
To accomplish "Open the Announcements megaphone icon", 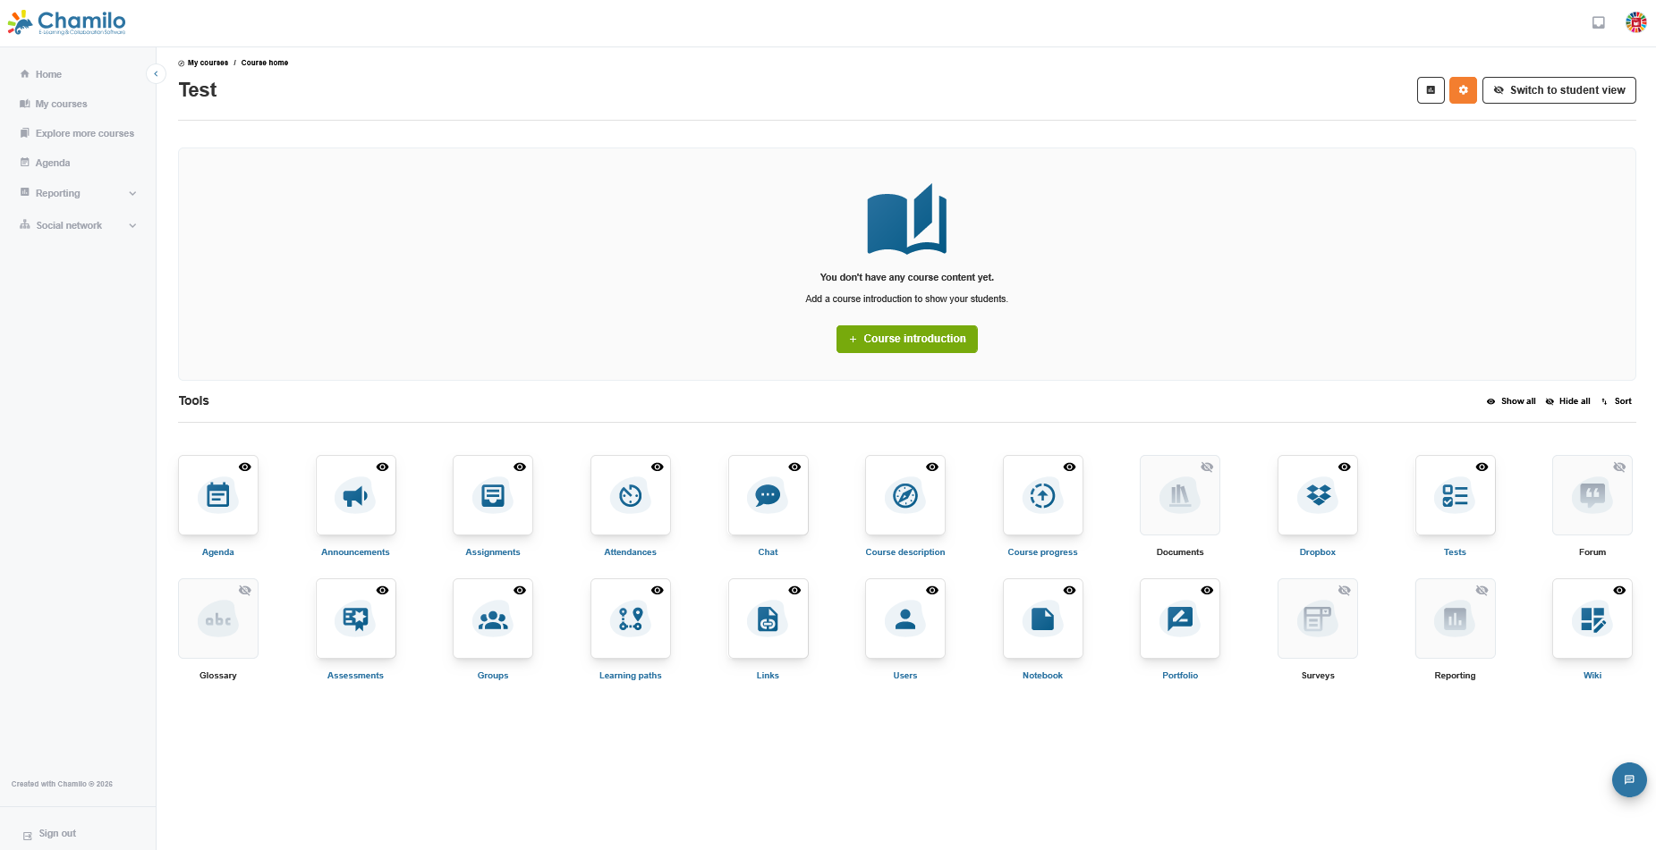I will (x=355, y=495).
